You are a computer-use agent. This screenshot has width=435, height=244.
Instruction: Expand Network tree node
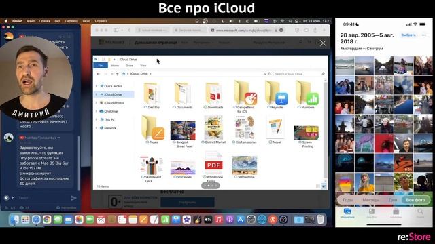coord(97,128)
